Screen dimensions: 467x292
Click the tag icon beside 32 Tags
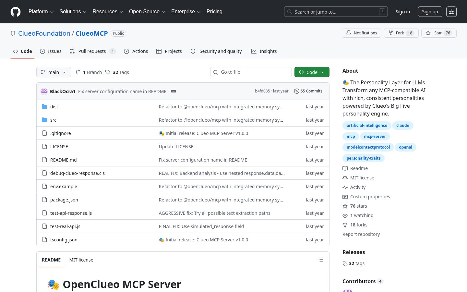(x=108, y=72)
